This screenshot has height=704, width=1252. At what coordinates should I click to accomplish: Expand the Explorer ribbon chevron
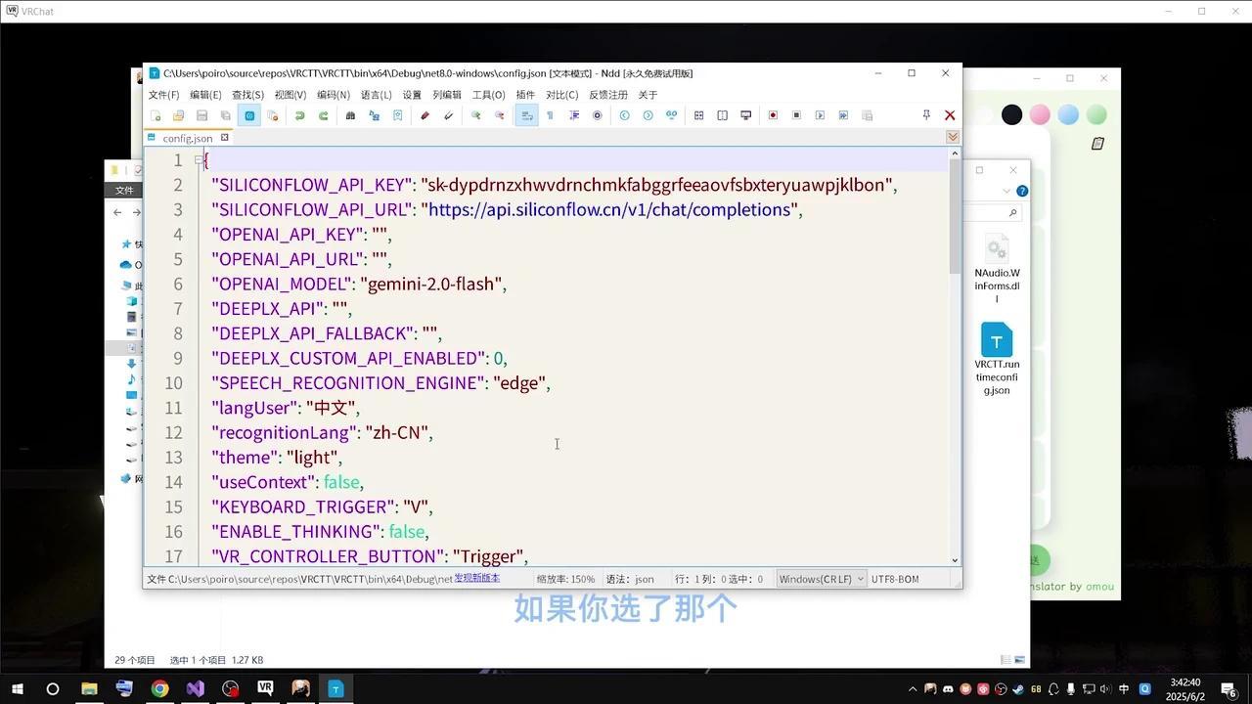(1006, 191)
